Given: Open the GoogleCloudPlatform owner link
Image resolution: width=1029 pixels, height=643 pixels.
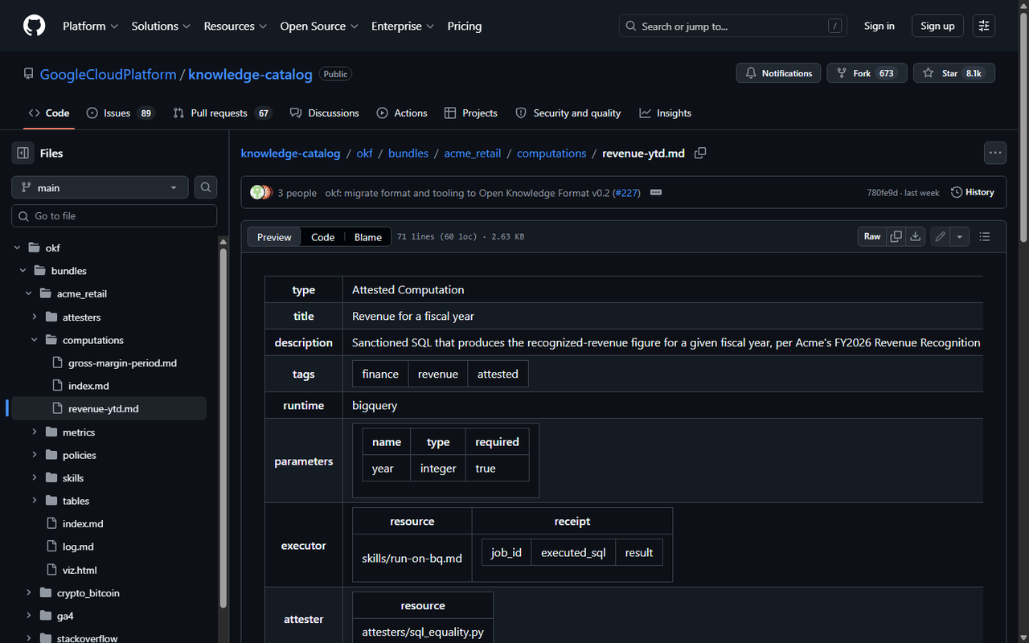Looking at the screenshot, I should (x=108, y=74).
